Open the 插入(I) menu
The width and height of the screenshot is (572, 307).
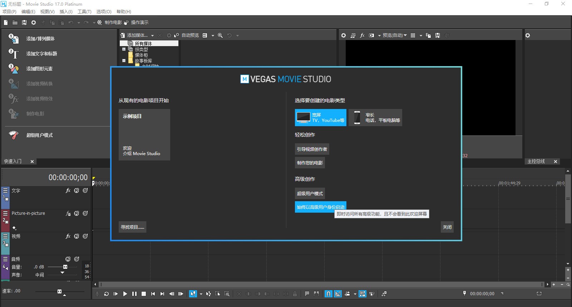tap(66, 12)
